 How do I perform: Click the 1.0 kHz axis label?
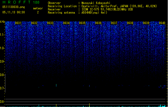click(x=2, y=48)
